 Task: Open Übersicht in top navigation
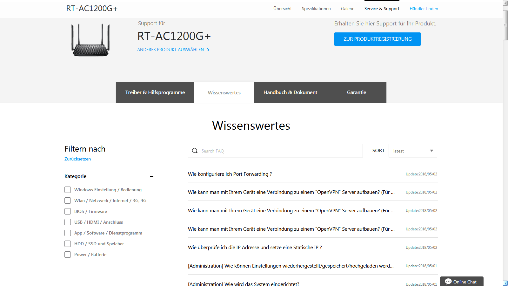(283, 9)
